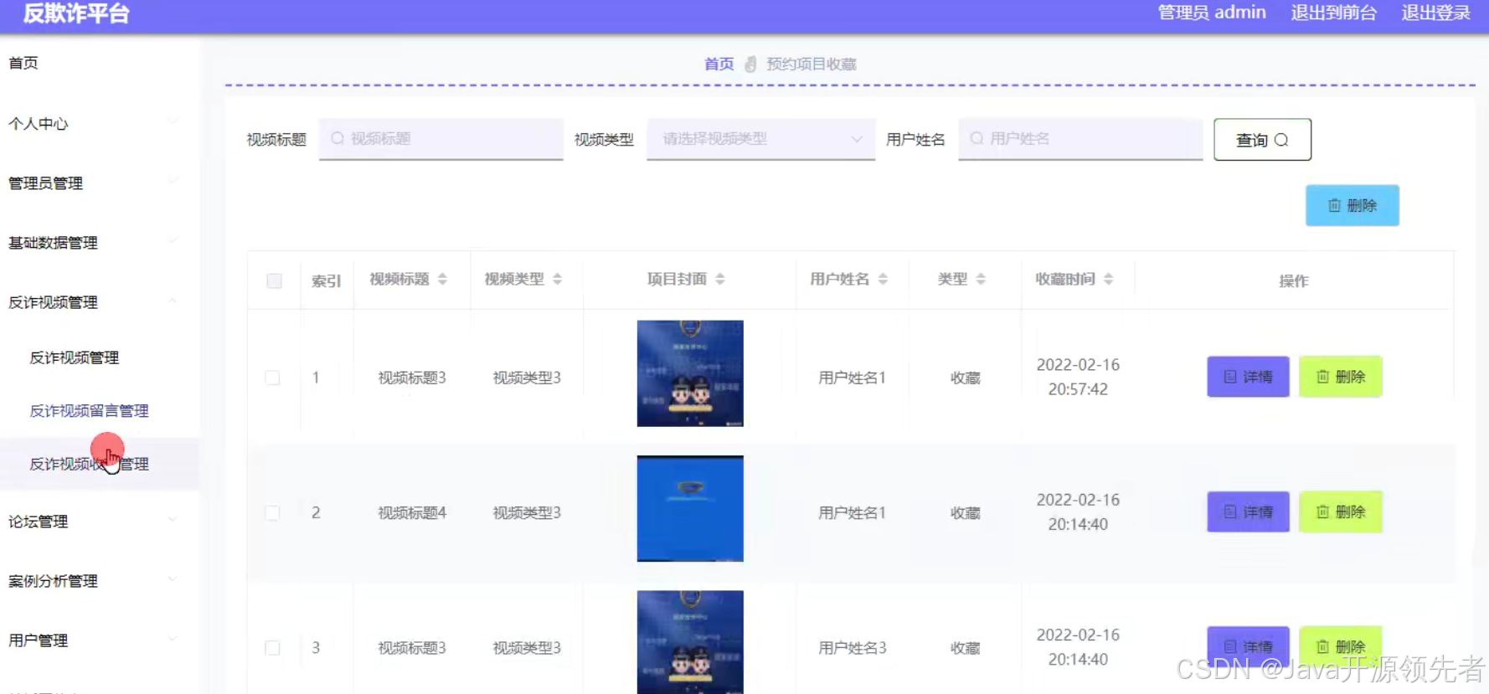Focus the 用户姓名 input field
The image size is (1489, 694).
(1080, 139)
